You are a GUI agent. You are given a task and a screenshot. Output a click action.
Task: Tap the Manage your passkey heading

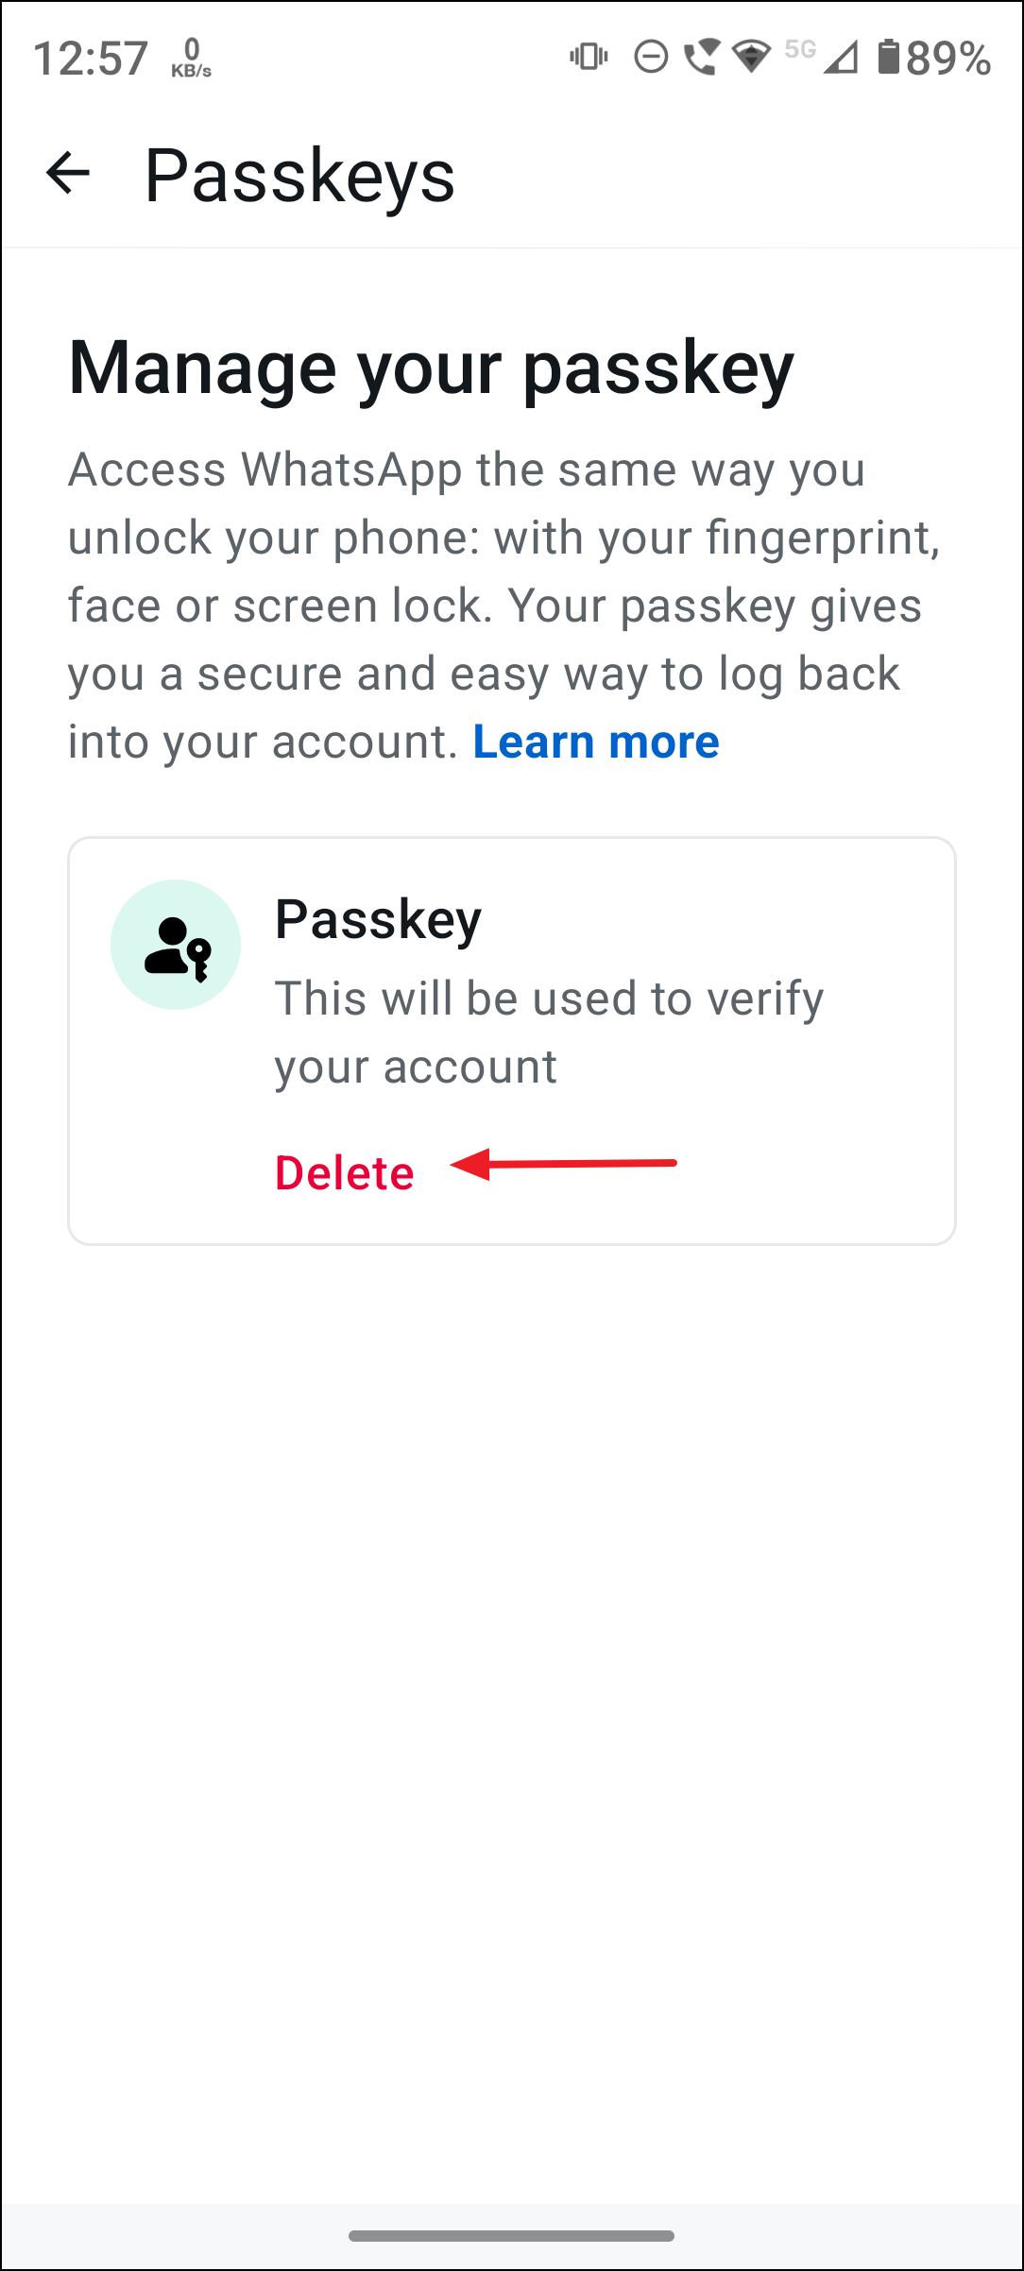432,368
